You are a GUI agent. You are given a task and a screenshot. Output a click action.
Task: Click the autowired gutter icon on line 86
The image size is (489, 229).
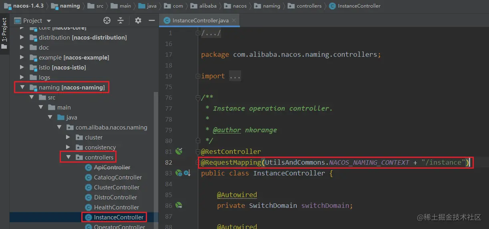[x=179, y=205]
